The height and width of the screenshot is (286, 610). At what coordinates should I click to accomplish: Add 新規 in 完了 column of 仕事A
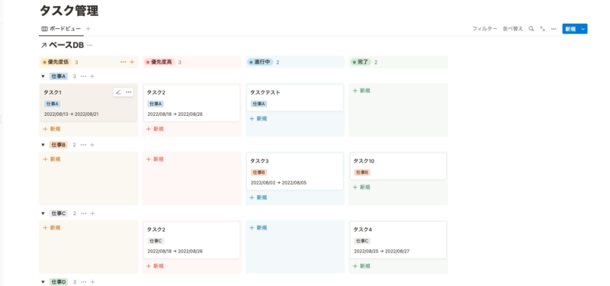[361, 91]
